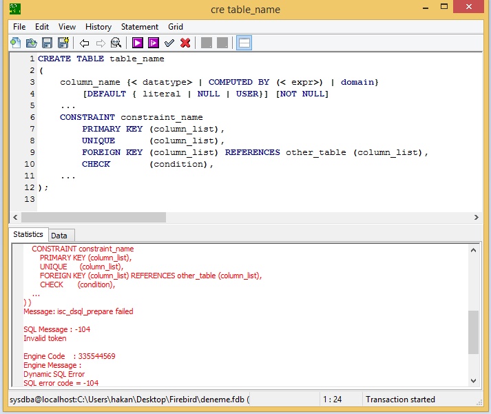This screenshot has width=491, height=414.
Task: Execute the statement with the first purple play button
Action: point(137,43)
